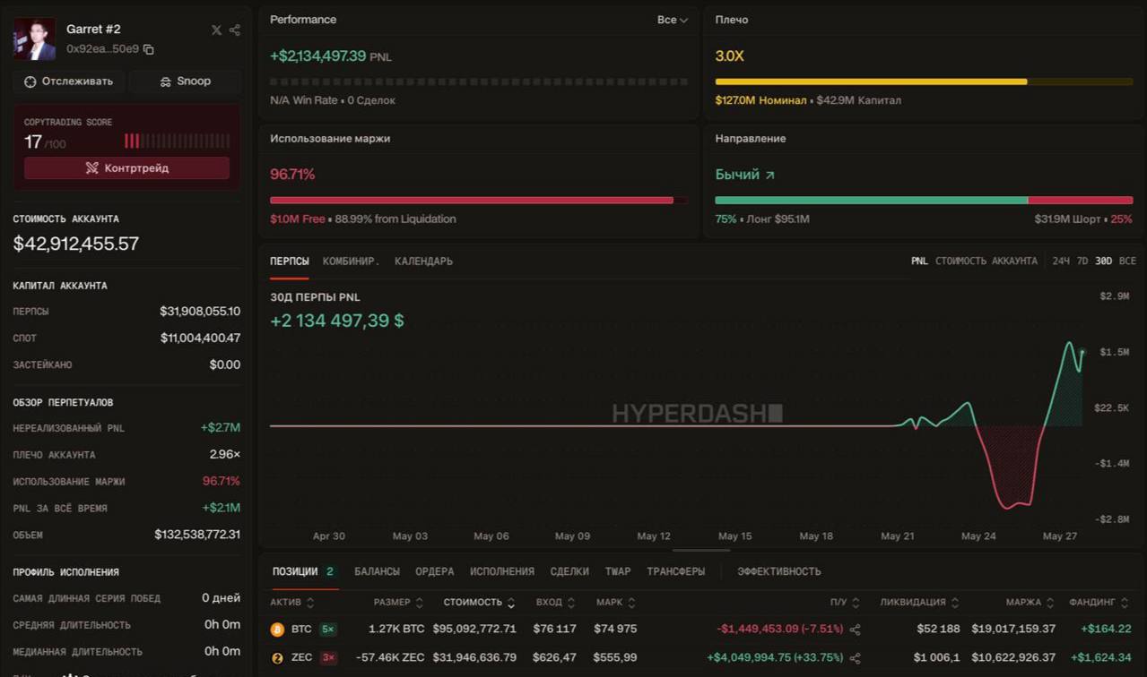Screen dimensions: 1147x677
Task: Click Garret #2 profile avatar
Action: point(34,39)
